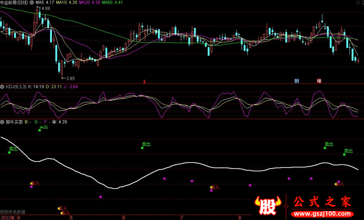Click the 买入 buy signal near month 7
This screenshot has width=364, height=220.
pyautogui.click(x=215, y=187)
